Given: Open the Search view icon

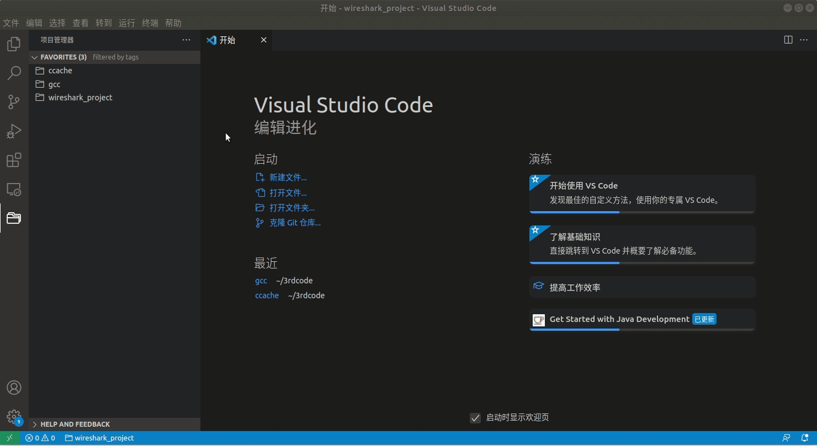Looking at the screenshot, I should coord(14,73).
